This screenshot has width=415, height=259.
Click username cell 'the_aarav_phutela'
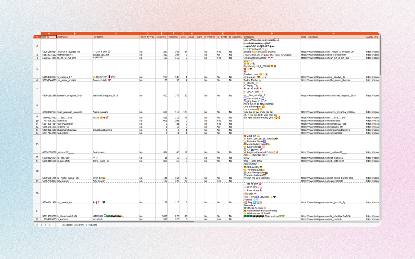tap(75, 80)
